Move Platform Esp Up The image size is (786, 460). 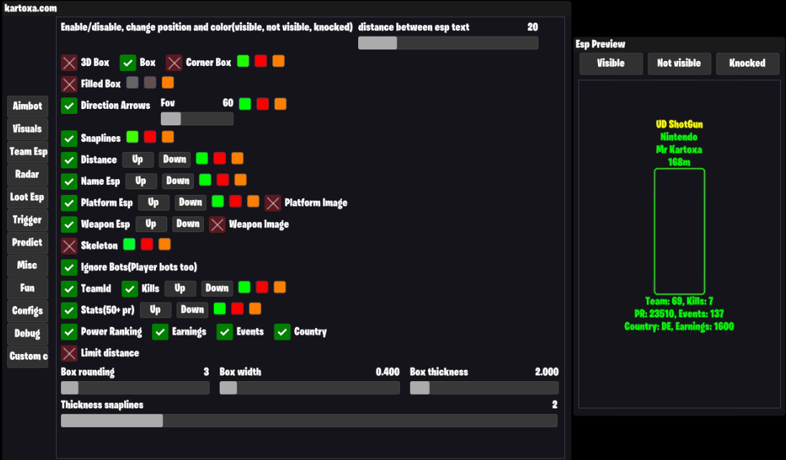[x=154, y=202]
